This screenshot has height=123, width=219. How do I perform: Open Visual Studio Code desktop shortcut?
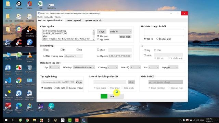[8, 82]
